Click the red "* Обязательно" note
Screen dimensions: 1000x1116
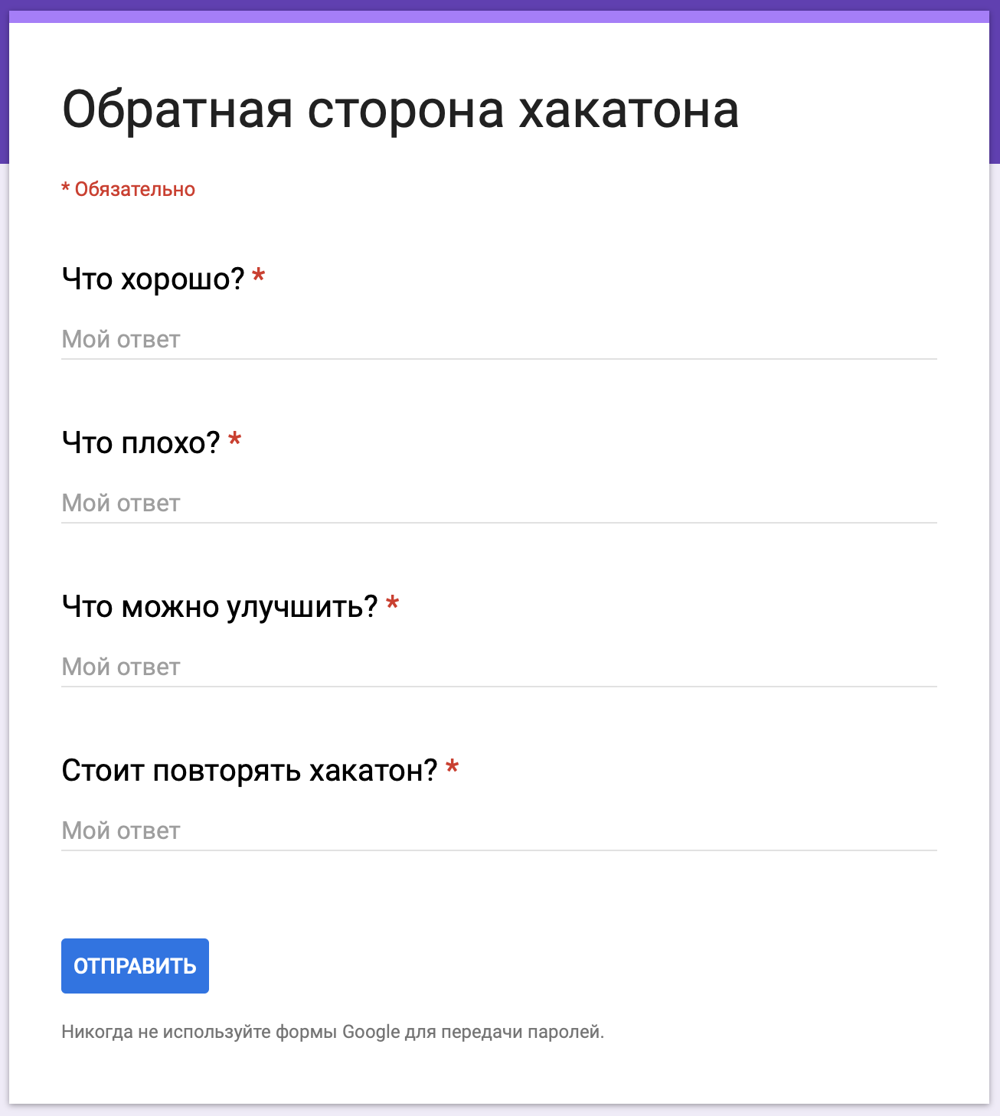point(128,190)
